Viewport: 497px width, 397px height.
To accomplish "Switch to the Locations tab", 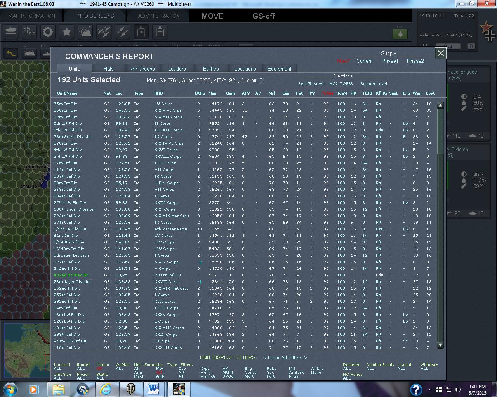I will [245, 69].
